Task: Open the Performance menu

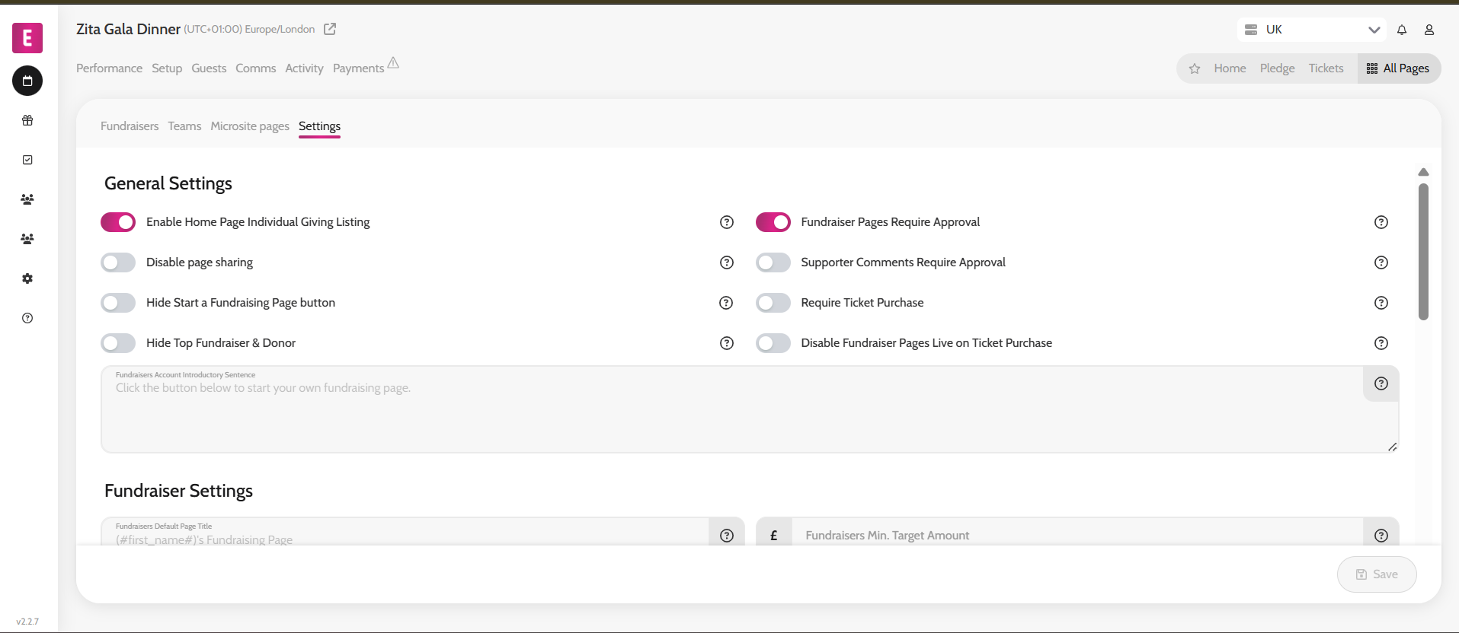Action: pos(109,68)
